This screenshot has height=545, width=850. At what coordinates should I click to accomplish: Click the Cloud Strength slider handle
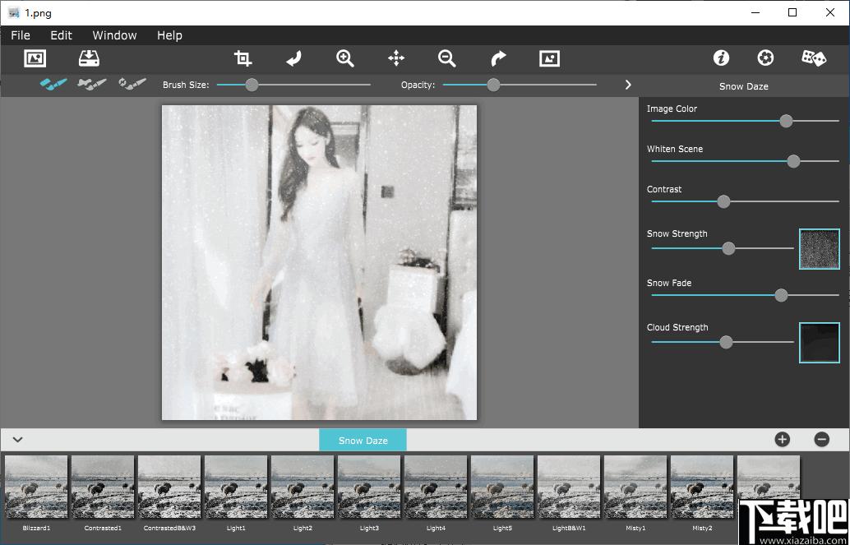(x=726, y=342)
